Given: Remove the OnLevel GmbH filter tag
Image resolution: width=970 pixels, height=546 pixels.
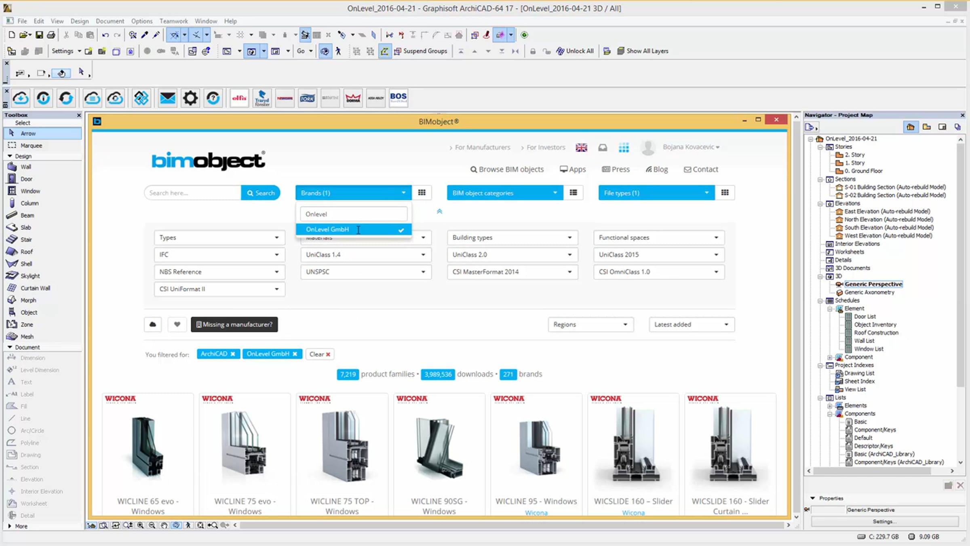Looking at the screenshot, I should [295, 354].
